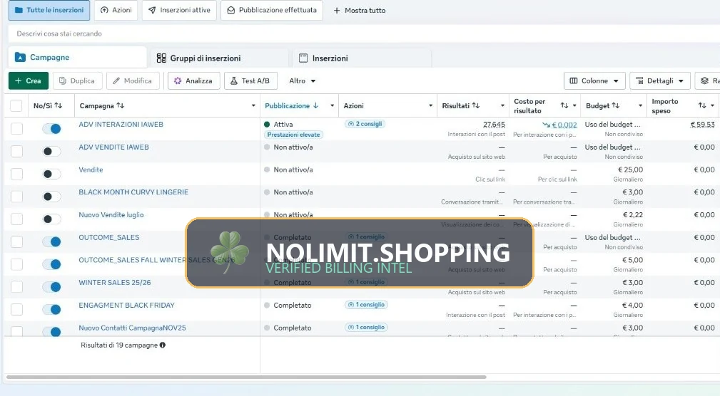
Task: Open Risultati column options dropdown arrow
Action: [x=503, y=105]
